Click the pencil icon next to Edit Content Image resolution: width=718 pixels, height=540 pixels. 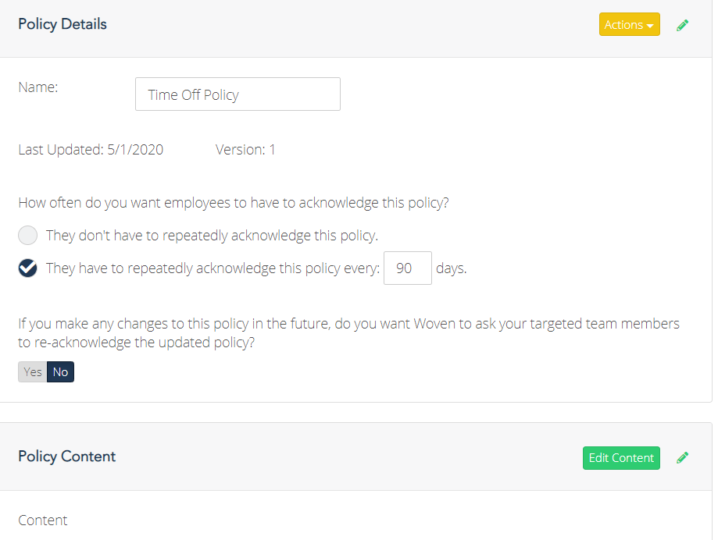pyautogui.click(x=682, y=458)
